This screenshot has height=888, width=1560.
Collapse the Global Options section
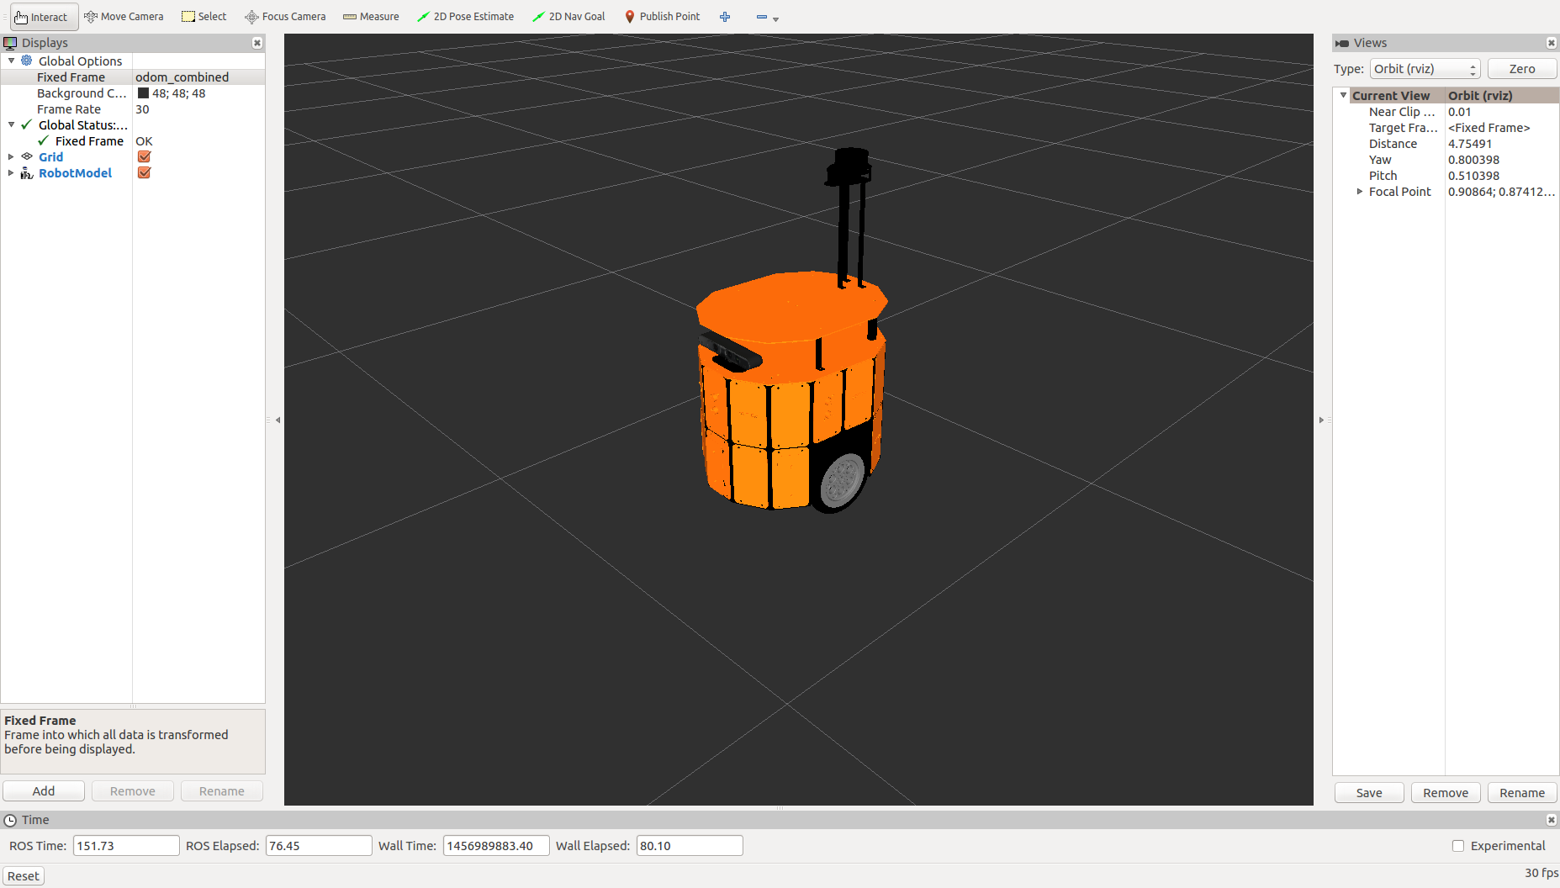click(x=11, y=61)
